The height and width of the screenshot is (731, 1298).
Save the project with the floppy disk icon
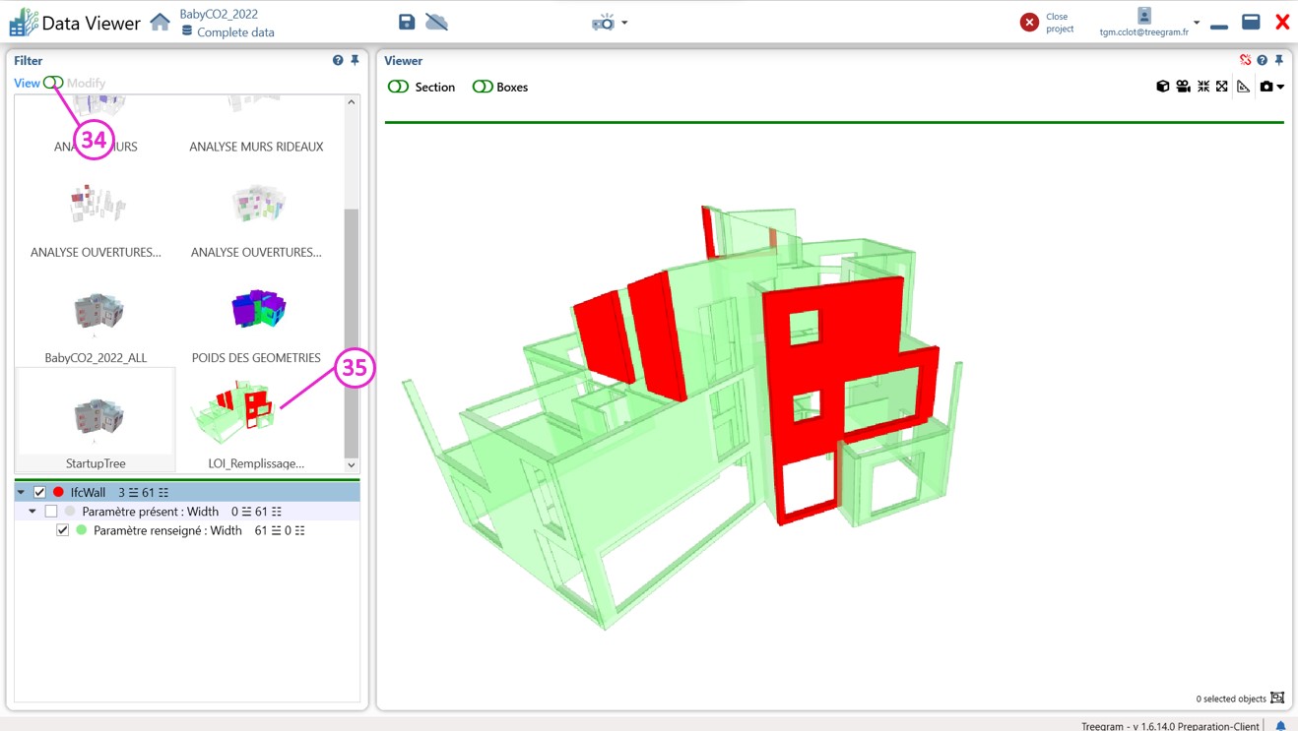click(407, 22)
